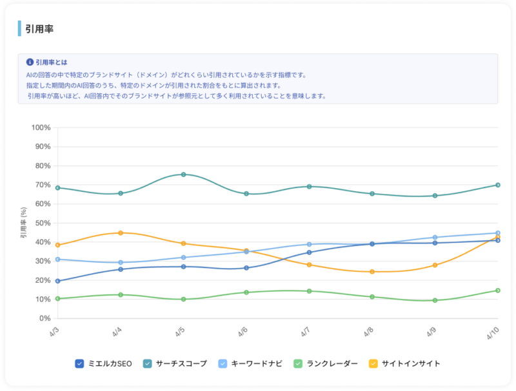Click the ミエルカSEO legend label text
This screenshot has height=391, width=516.
point(110,364)
